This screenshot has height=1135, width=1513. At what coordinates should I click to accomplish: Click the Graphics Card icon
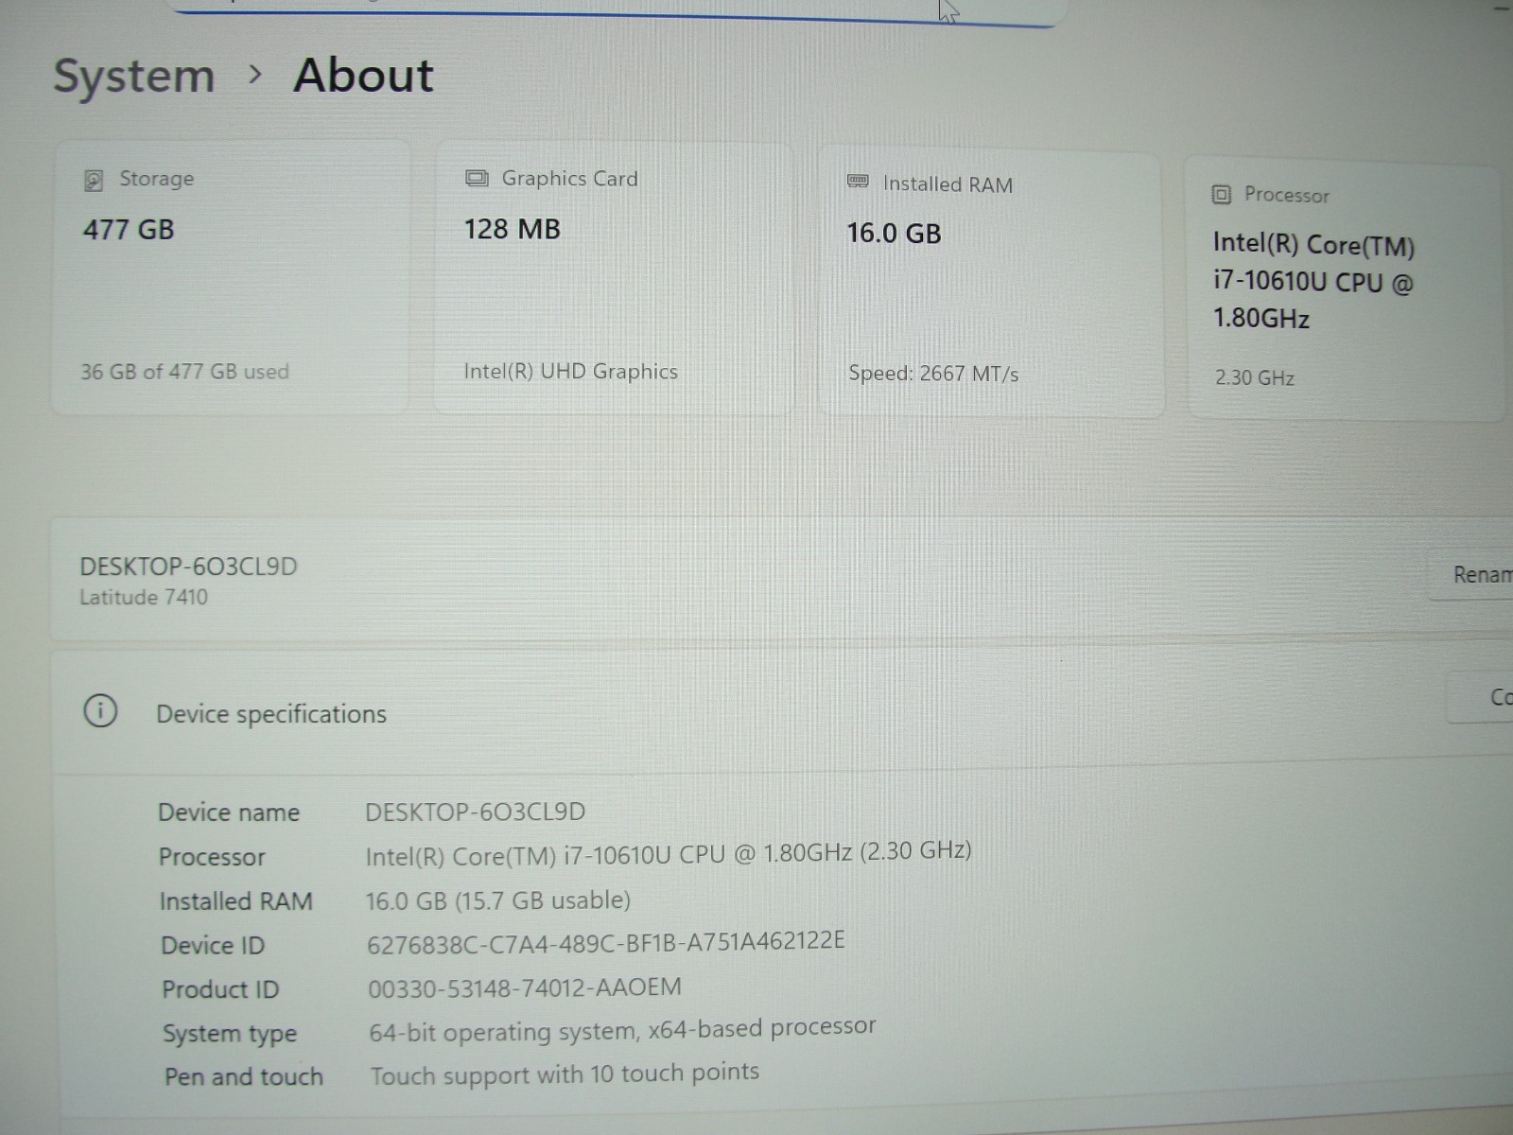click(x=478, y=178)
